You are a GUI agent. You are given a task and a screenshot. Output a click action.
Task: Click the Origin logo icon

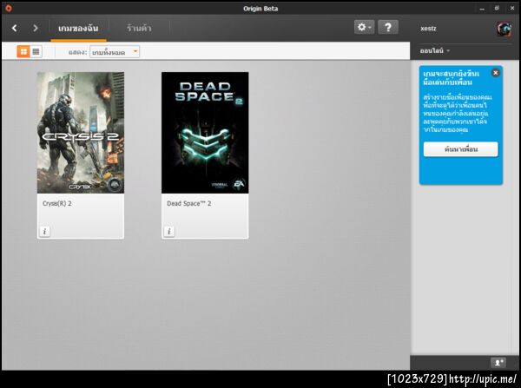(9, 8)
